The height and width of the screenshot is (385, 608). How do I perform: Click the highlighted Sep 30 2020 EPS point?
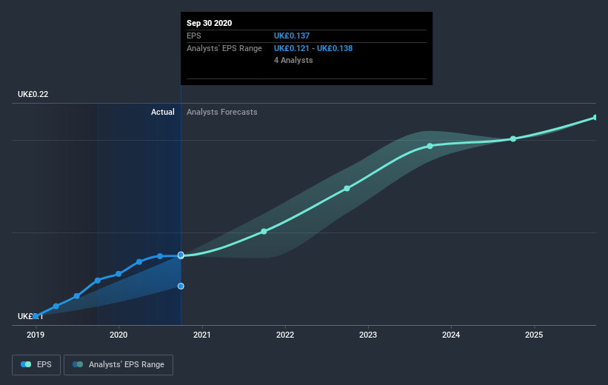coord(181,255)
